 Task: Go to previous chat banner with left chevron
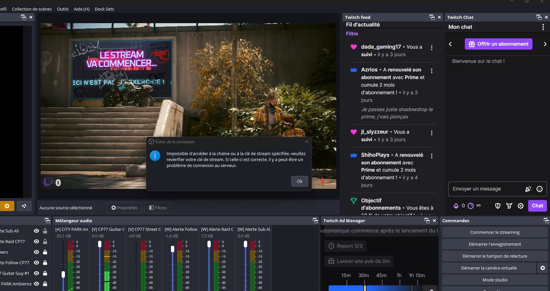tap(451, 44)
